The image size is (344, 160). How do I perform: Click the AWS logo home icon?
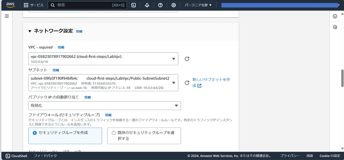10,5
